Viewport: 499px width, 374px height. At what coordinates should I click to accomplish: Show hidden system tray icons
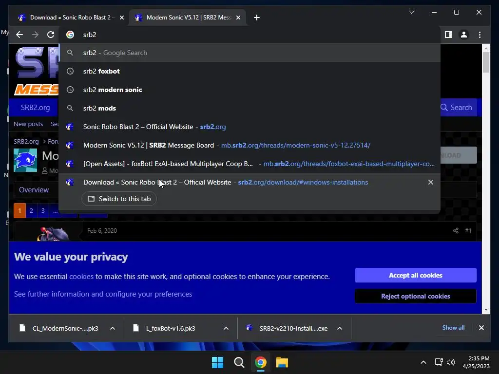point(423,362)
